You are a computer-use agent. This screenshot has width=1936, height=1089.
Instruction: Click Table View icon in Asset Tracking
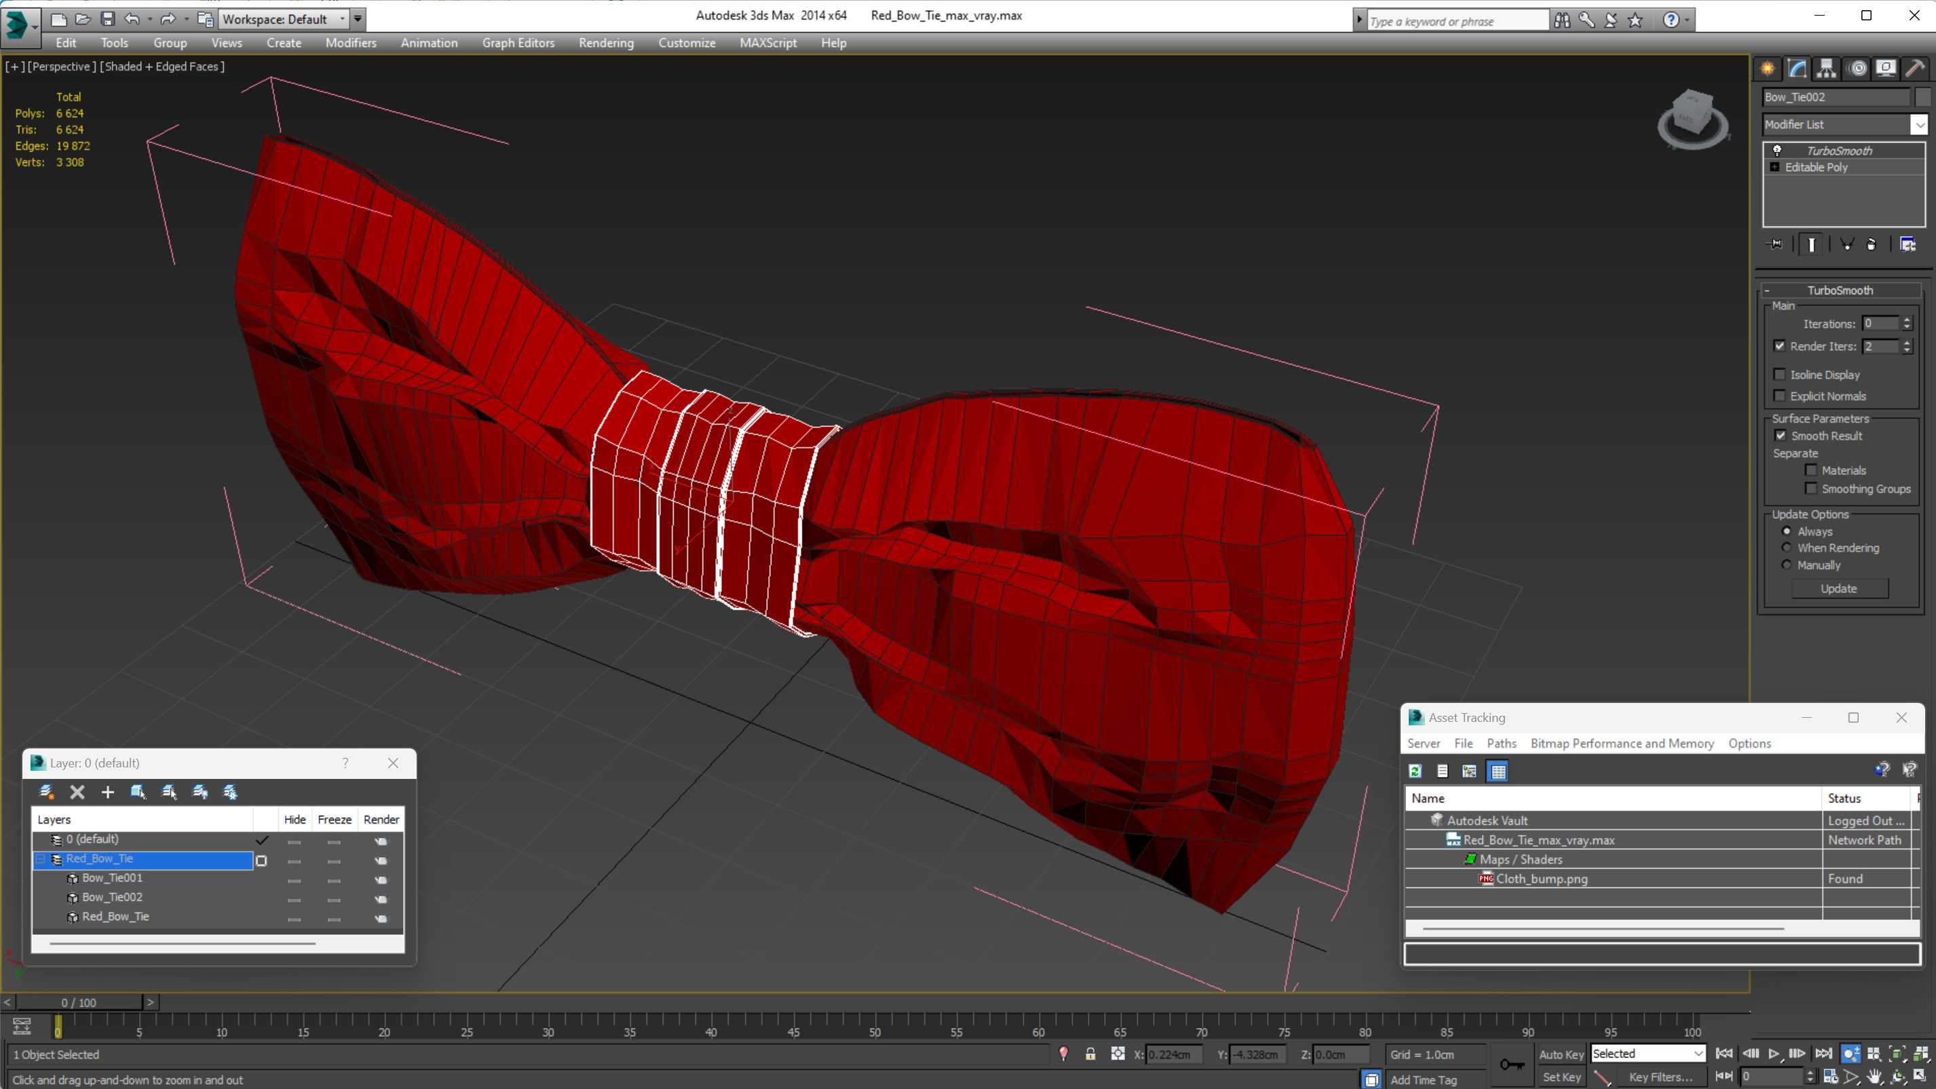click(1498, 771)
